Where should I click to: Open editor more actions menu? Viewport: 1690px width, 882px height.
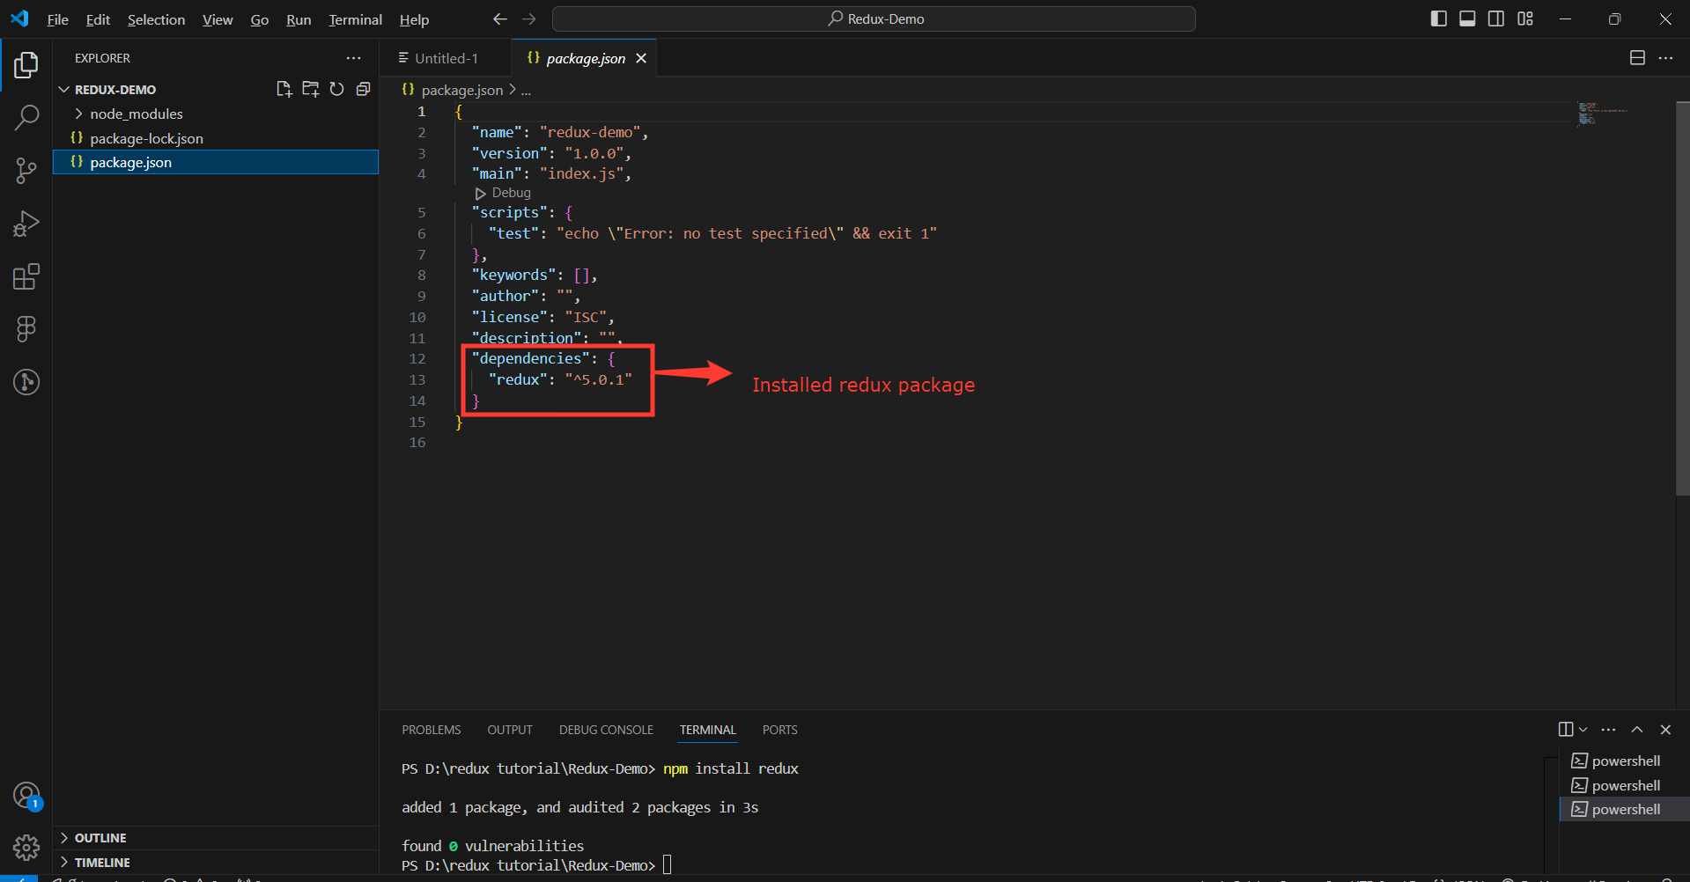tap(1665, 58)
